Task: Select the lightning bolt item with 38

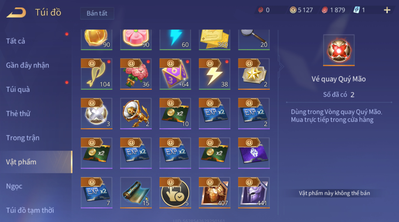Action: [x=214, y=74]
